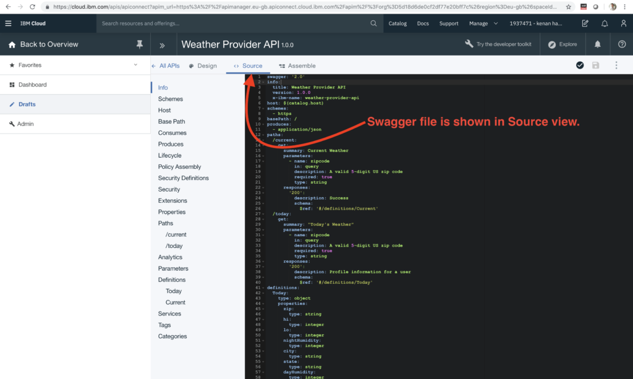
Task: Expand the collapsed navigation with double chevron
Action: pyautogui.click(x=163, y=45)
